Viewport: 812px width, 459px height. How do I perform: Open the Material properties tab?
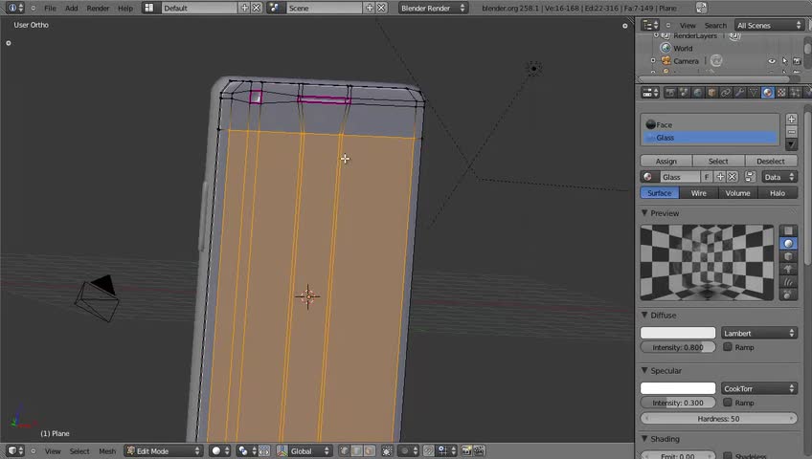click(x=767, y=93)
